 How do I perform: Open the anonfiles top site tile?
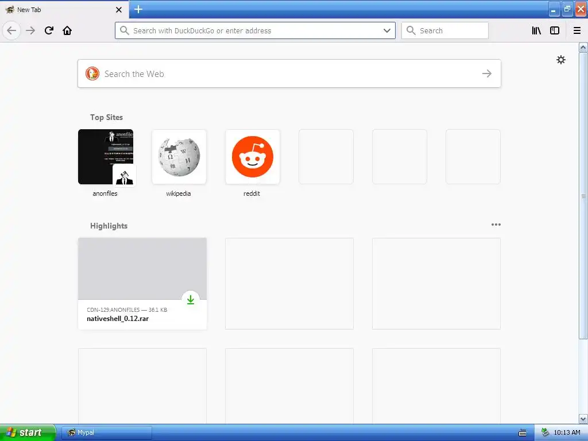point(106,157)
